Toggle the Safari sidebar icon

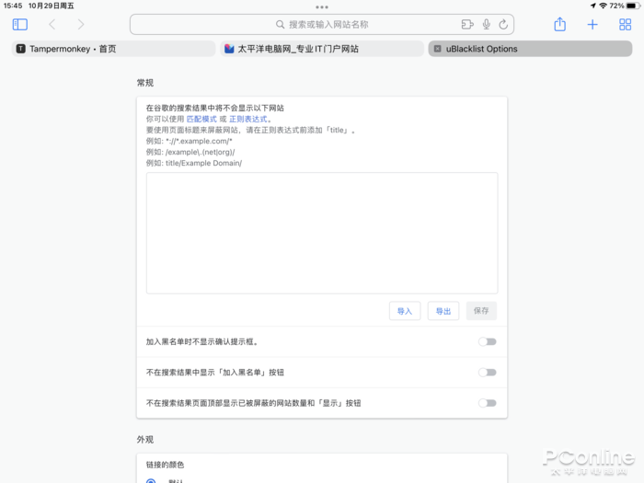coord(19,25)
